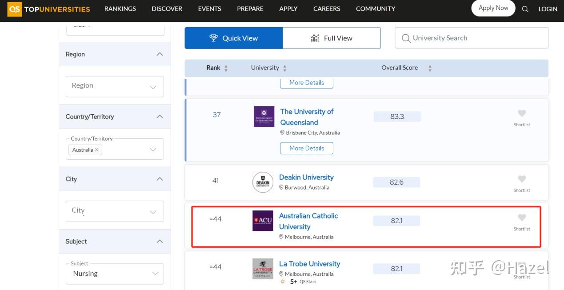564x290 pixels.
Task: Click the ACU logo thumbnail
Action: (x=263, y=221)
